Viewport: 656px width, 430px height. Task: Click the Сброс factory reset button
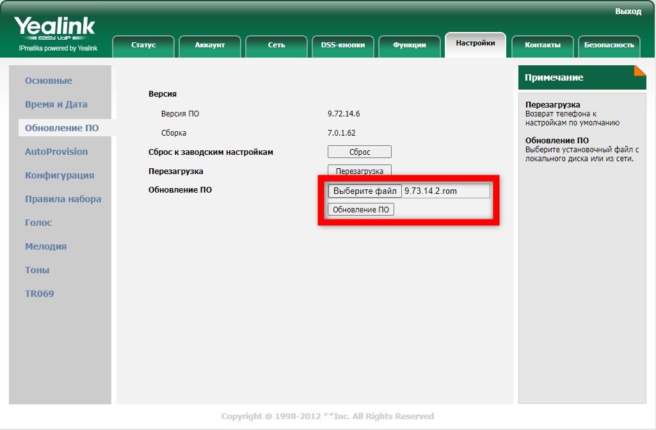coord(360,152)
